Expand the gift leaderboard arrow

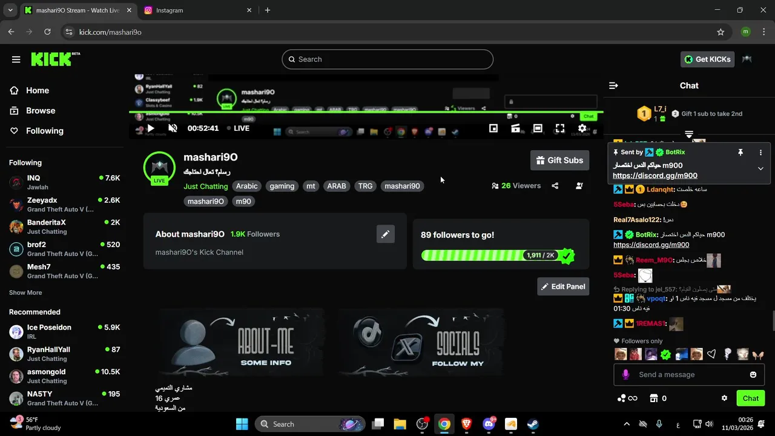[689, 134]
